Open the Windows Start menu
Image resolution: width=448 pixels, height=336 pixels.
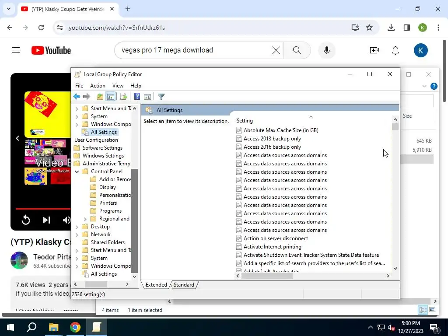point(10,327)
